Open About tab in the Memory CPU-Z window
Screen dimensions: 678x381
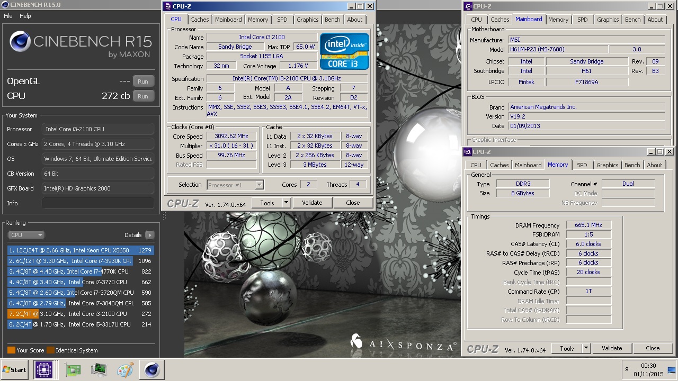pos(655,165)
